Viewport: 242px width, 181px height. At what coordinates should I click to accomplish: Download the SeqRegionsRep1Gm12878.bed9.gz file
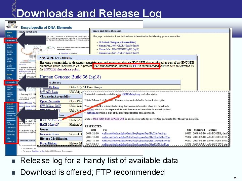pos(135,144)
